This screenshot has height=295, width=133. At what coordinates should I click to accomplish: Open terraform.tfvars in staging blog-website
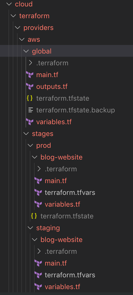70,275
